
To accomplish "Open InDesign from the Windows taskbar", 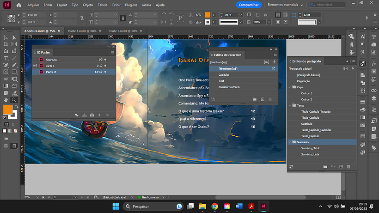I will (263, 206).
